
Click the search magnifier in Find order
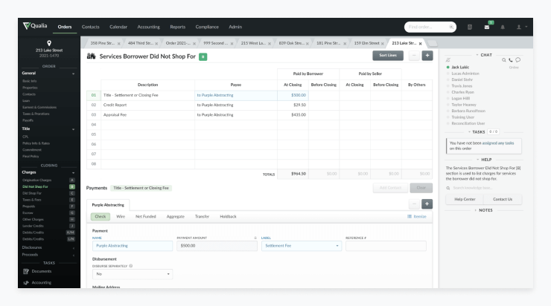click(x=451, y=27)
